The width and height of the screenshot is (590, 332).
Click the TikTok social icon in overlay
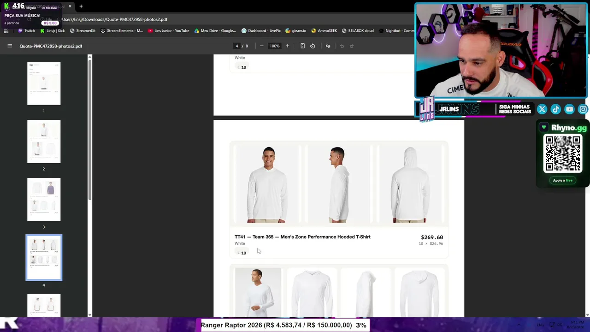pos(555,109)
